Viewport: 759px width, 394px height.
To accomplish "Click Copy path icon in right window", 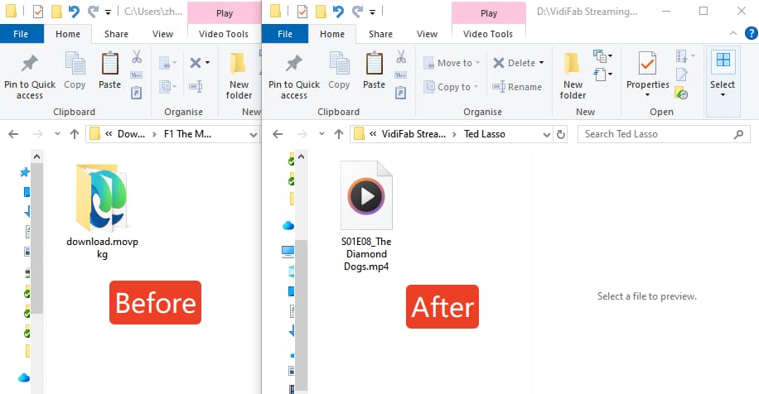I will tap(401, 75).
